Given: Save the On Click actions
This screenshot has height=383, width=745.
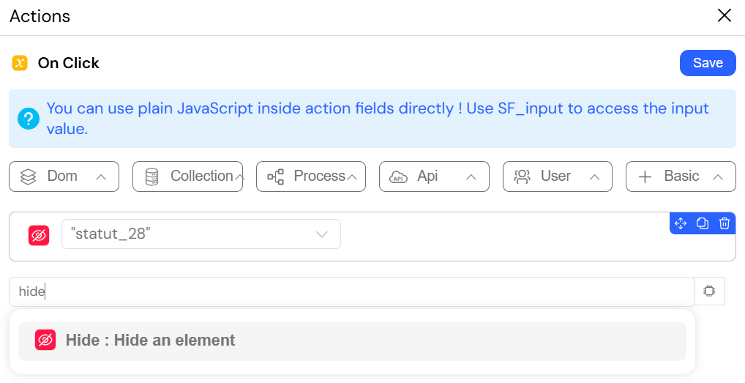Looking at the screenshot, I should click(708, 63).
